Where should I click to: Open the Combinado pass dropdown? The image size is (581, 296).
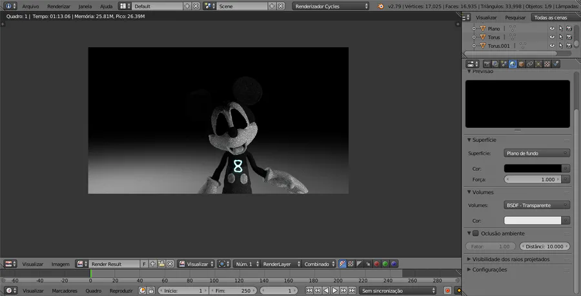pyautogui.click(x=319, y=264)
